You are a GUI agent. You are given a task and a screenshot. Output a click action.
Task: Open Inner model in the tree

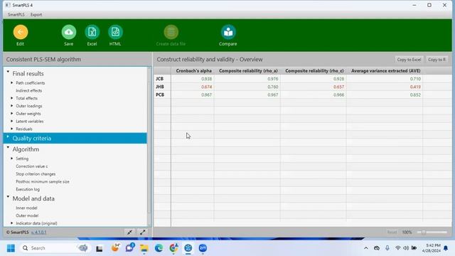[x=26, y=208]
